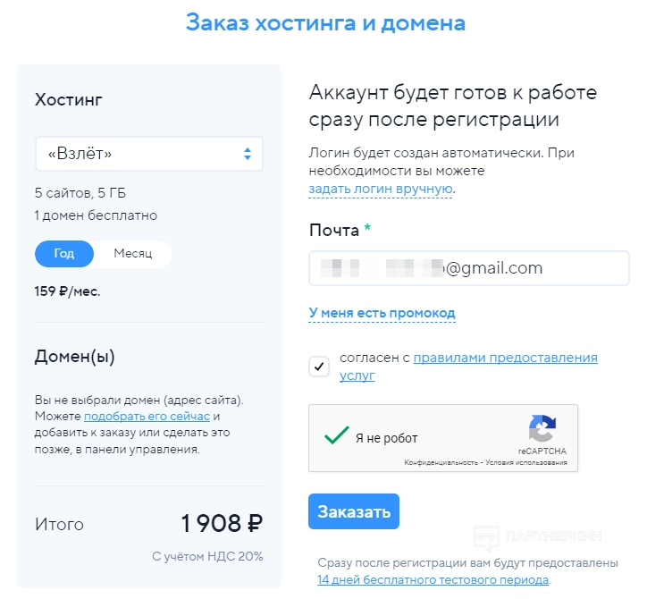
Task: Select the Год billing period
Action: coord(63,254)
